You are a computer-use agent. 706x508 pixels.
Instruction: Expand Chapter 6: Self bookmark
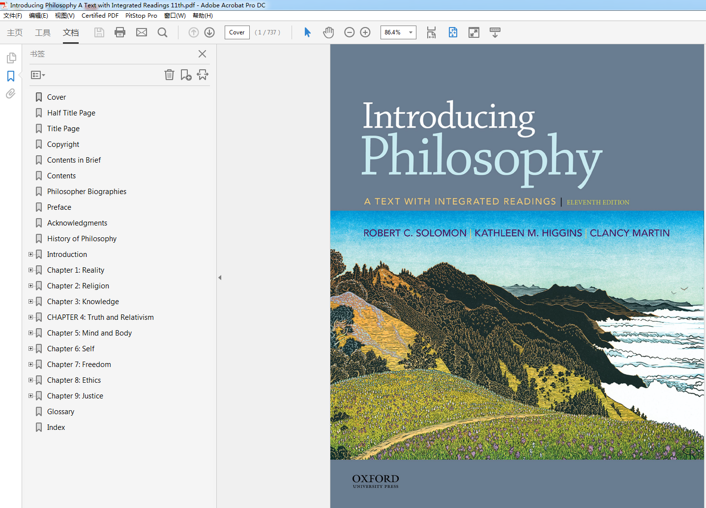point(30,349)
